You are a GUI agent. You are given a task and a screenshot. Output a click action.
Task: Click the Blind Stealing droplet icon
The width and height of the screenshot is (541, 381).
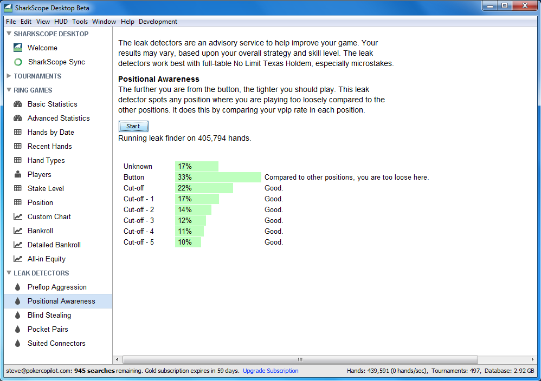17,315
